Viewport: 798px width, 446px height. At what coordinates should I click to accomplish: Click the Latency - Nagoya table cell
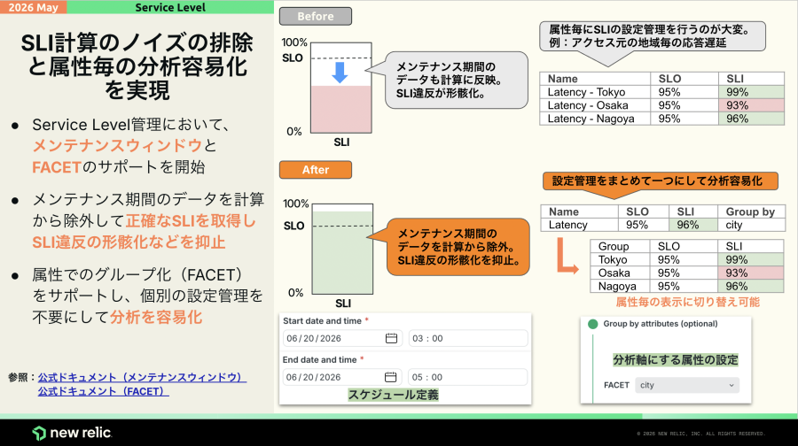coord(595,119)
